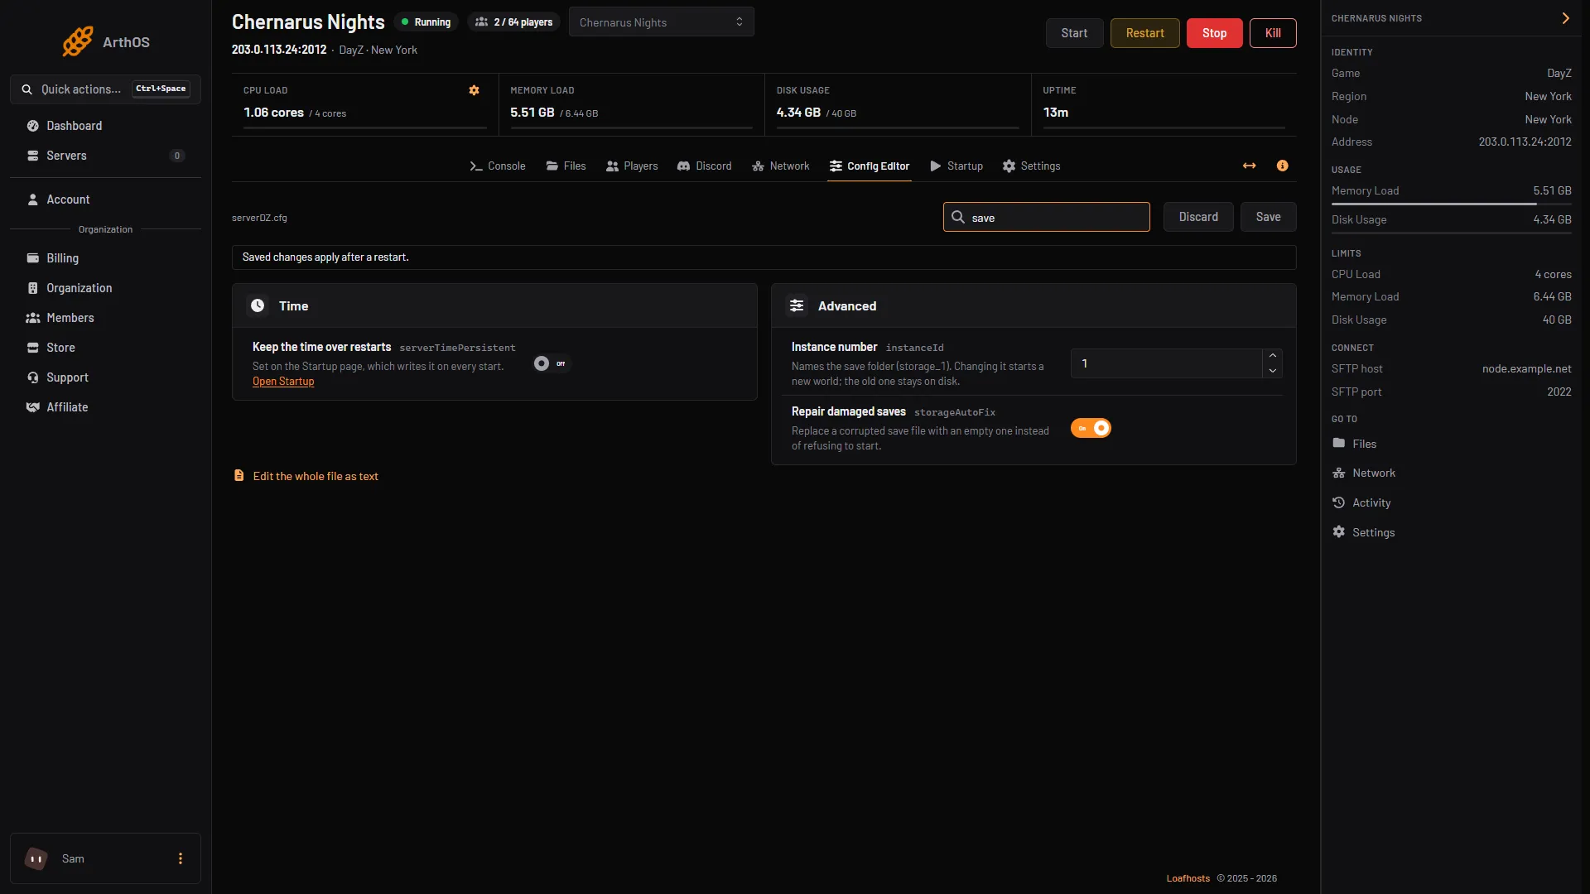Click the sliders icon in Advanced card
The height and width of the screenshot is (894, 1590).
click(x=797, y=305)
